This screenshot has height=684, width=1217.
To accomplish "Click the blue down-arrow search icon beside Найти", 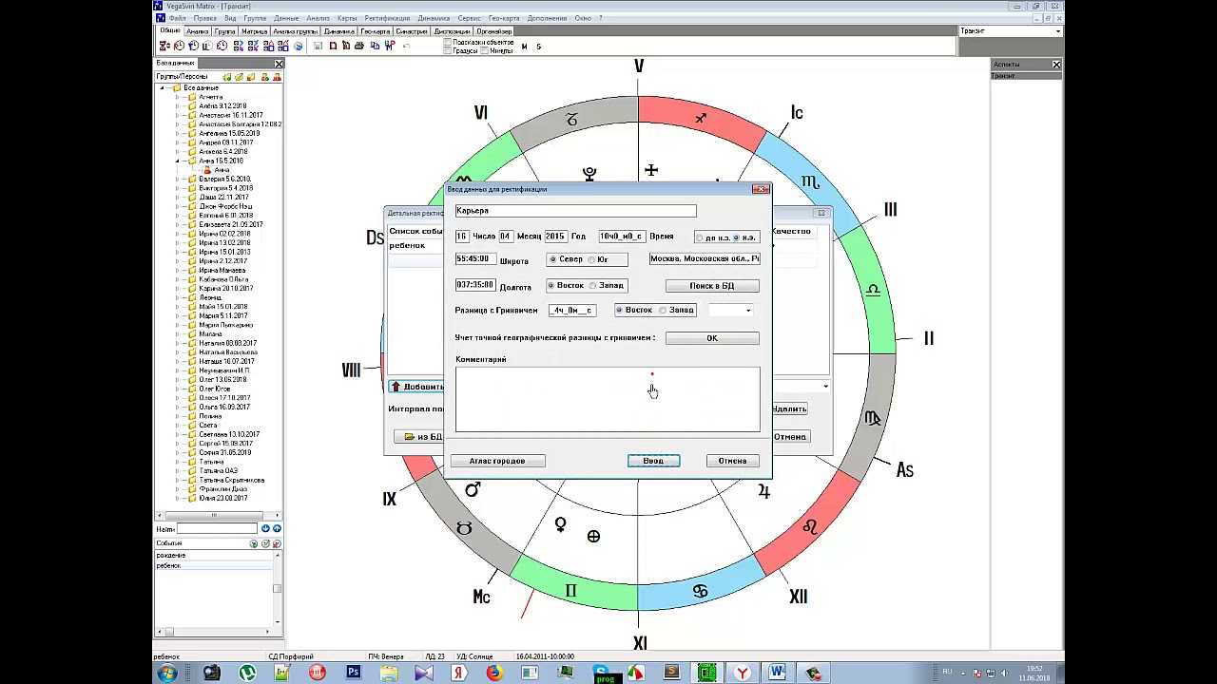I will 266,528.
